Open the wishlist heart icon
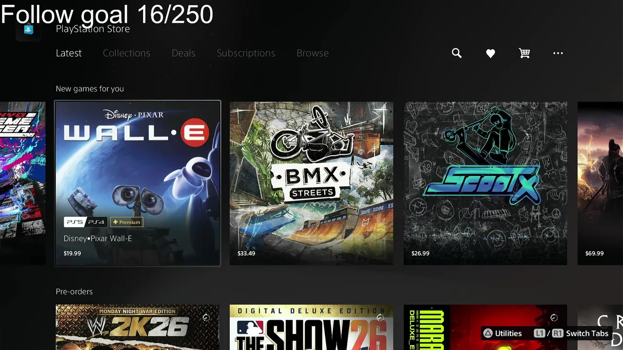 [491, 53]
